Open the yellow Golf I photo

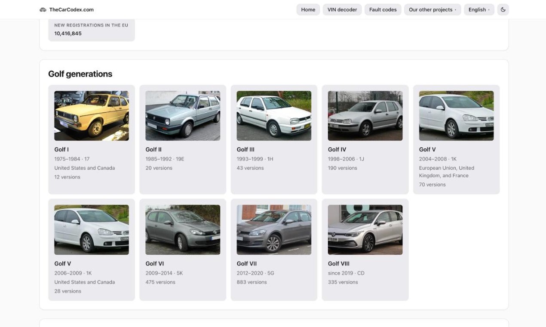pyautogui.click(x=92, y=116)
